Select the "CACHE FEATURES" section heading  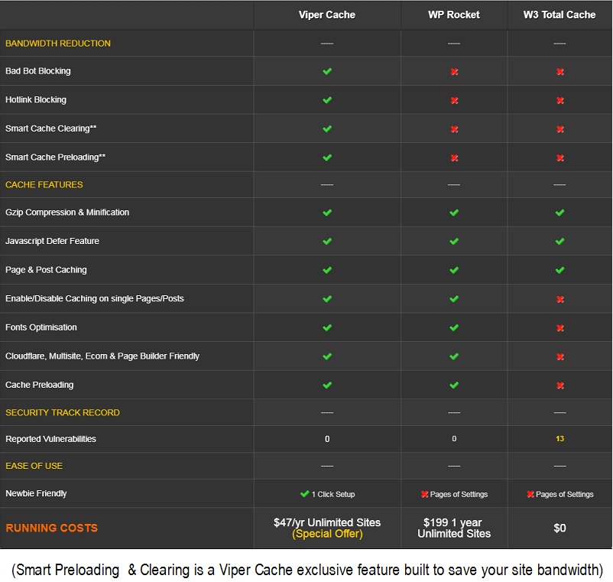[x=44, y=184]
